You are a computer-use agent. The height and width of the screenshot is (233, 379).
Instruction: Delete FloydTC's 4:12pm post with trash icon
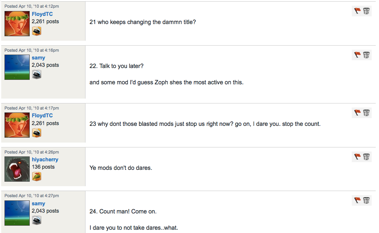[366, 11]
